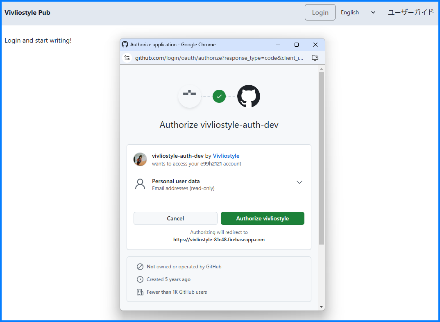The height and width of the screenshot is (322, 440).
Task: Click the popup vertical scrollbar thumb
Action: coord(321,158)
